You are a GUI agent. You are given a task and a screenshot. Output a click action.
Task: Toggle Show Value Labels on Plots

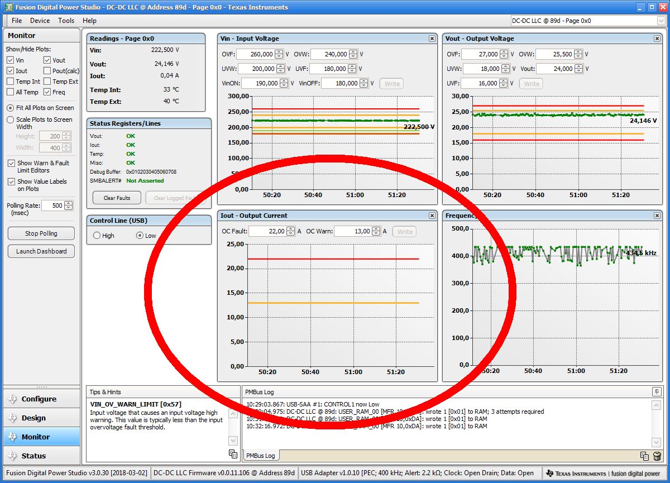(12, 181)
